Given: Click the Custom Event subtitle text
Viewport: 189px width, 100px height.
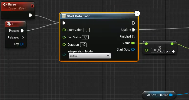Looking at the screenshot, I should pyautogui.click(x=17, y=9).
